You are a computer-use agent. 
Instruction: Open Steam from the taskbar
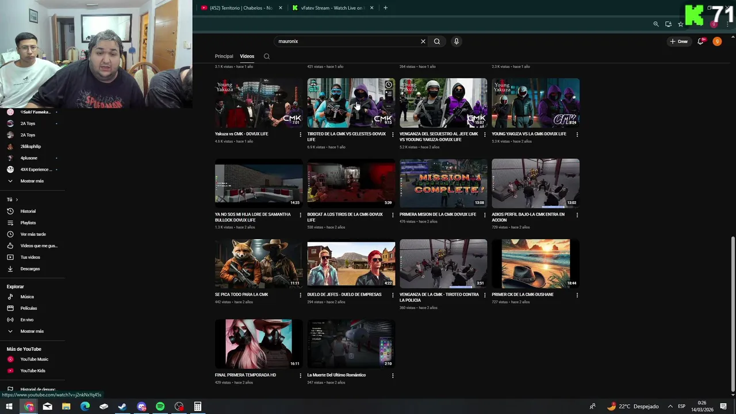tap(122, 407)
